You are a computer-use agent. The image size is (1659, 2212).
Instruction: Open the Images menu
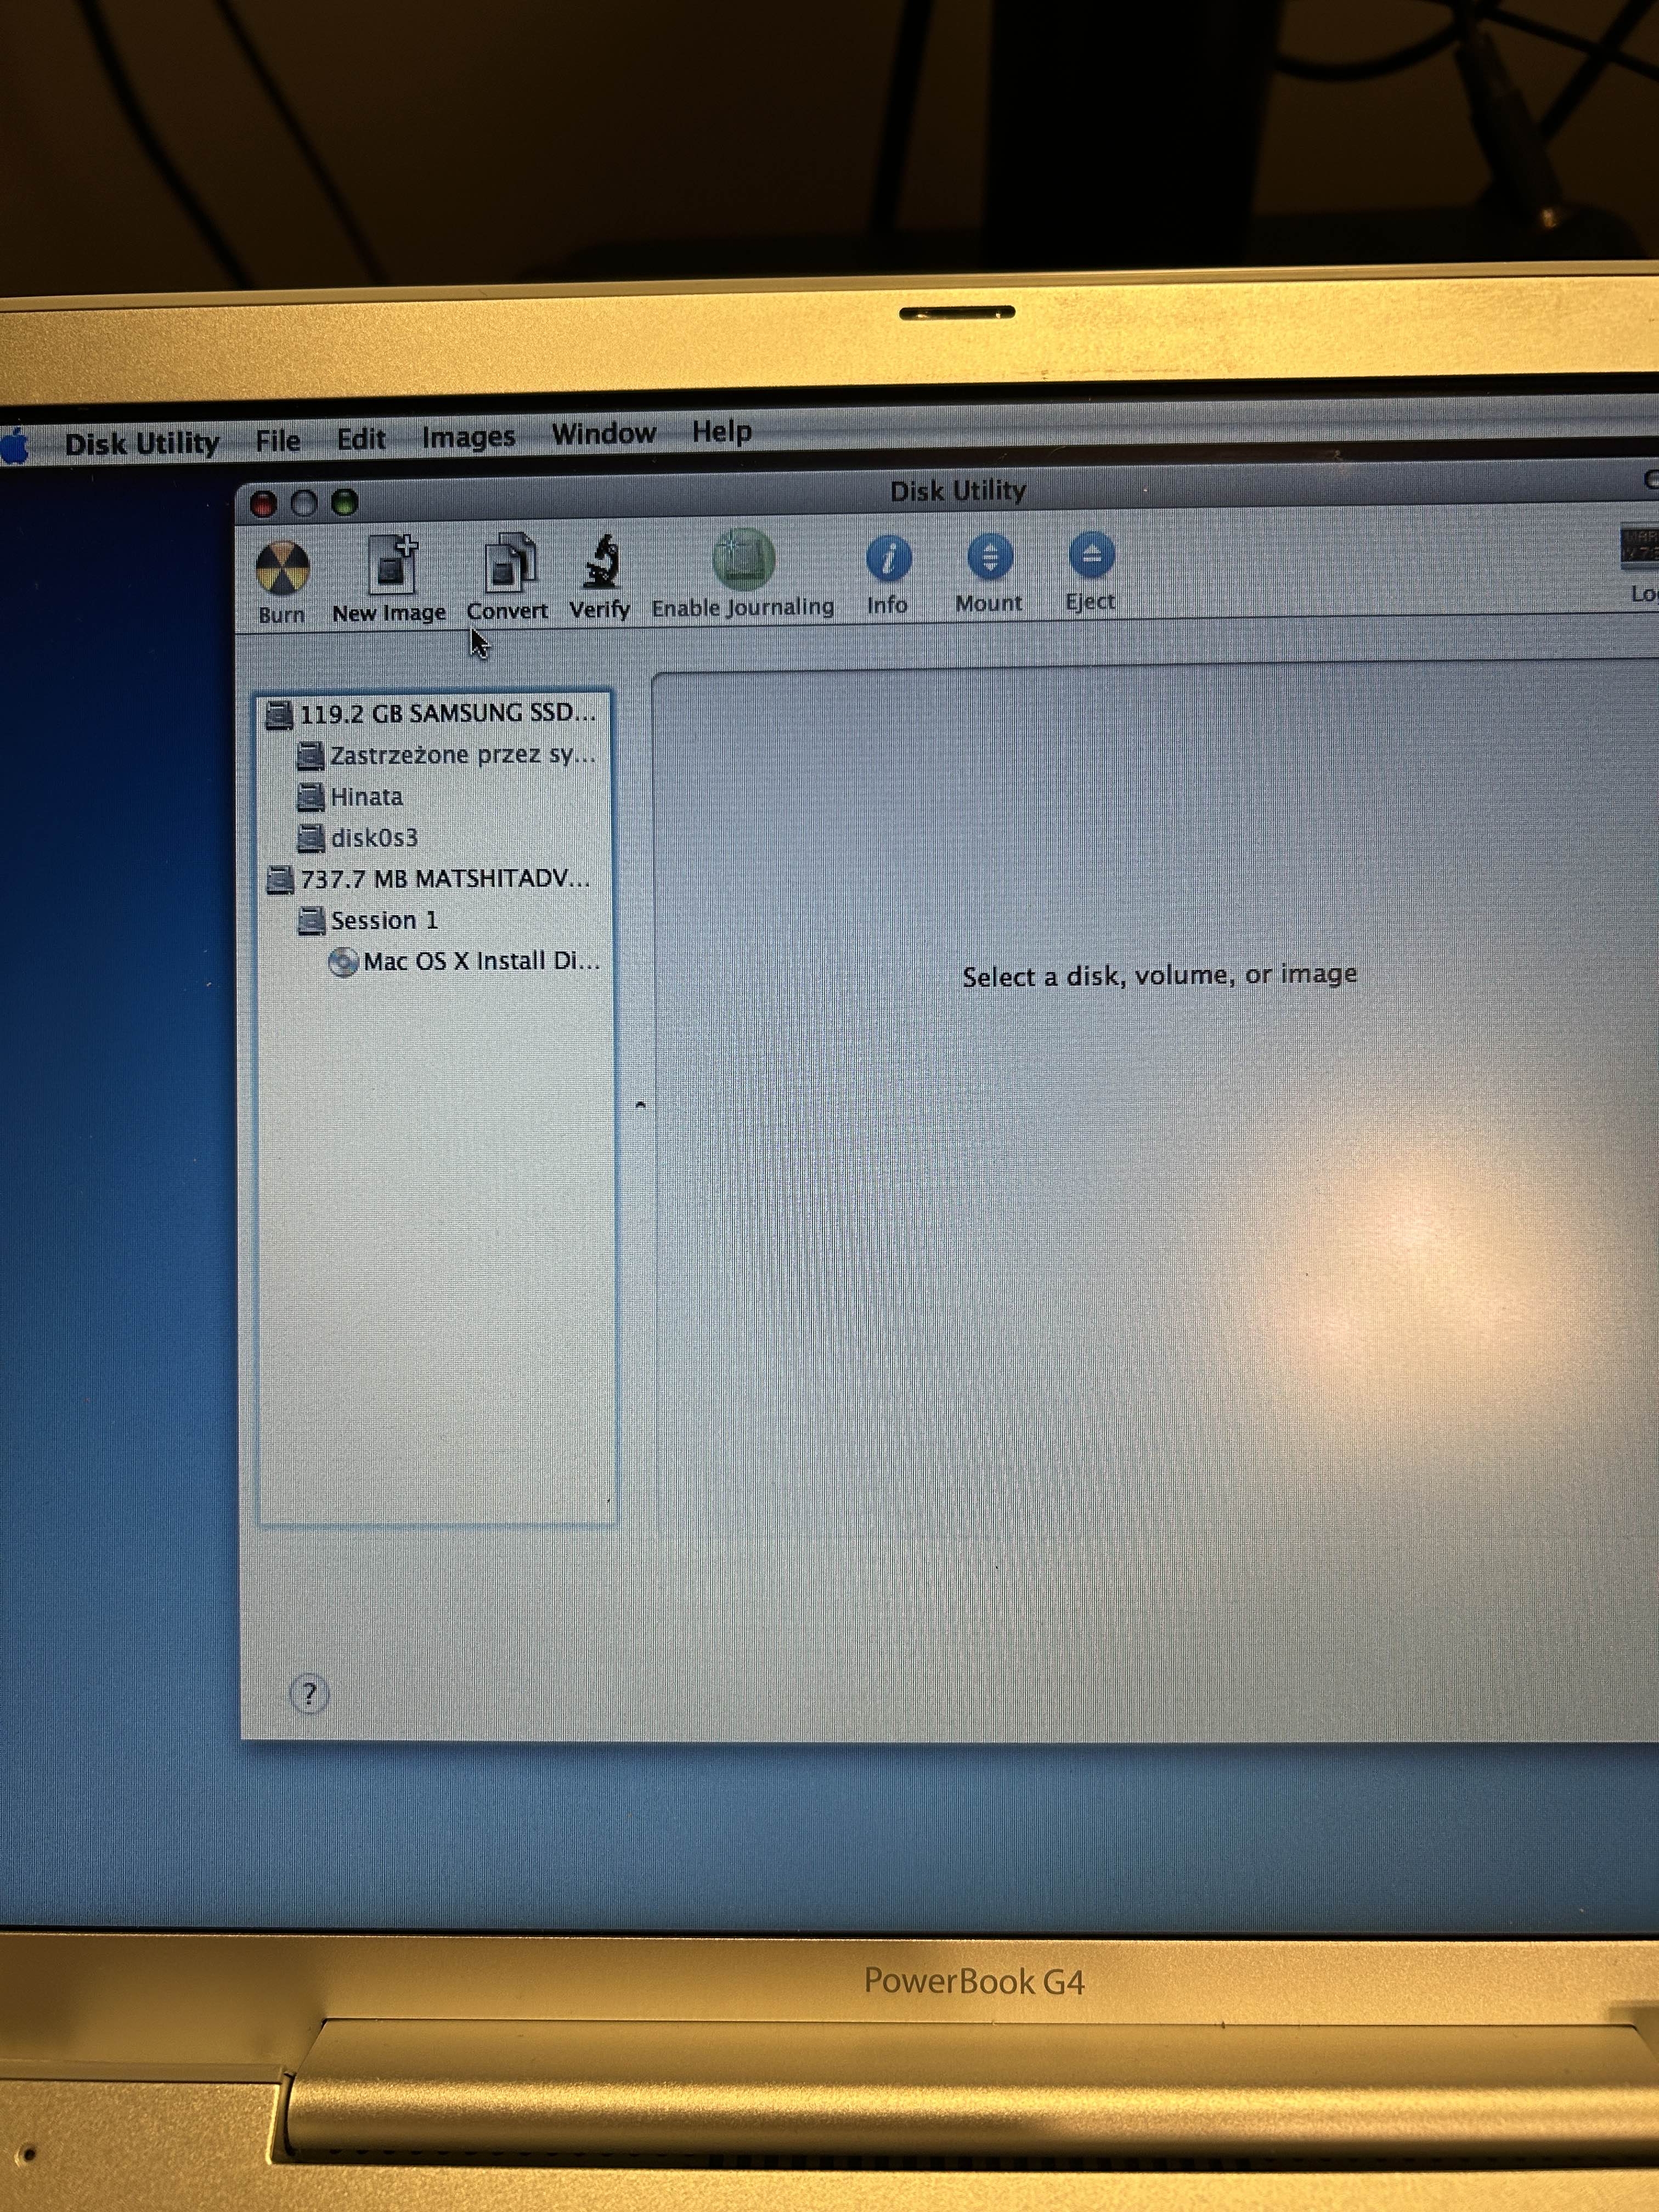(x=468, y=437)
